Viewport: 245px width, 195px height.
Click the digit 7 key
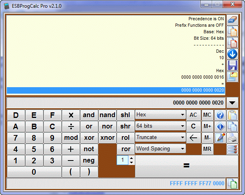(x=16, y=138)
